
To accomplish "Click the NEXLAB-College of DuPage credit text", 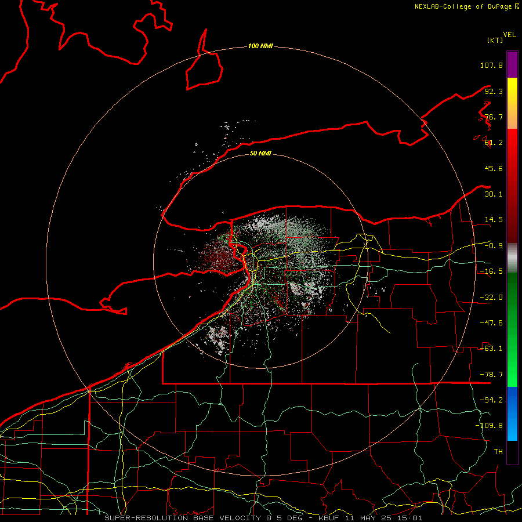I will (463, 6).
